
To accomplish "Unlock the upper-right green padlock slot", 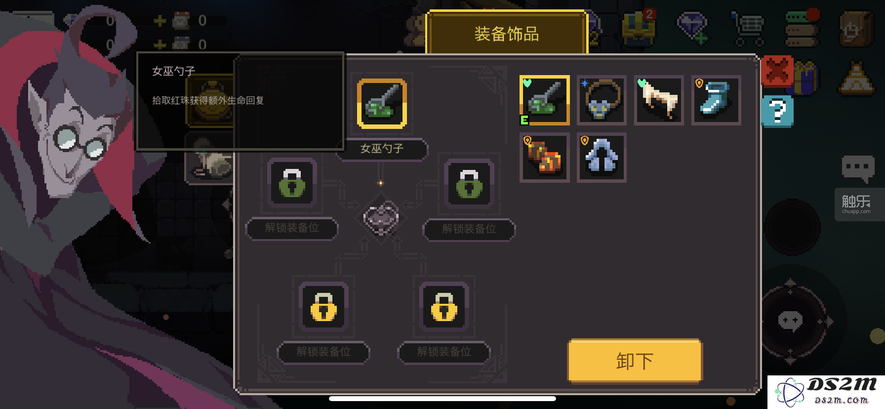I will click(469, 183).
